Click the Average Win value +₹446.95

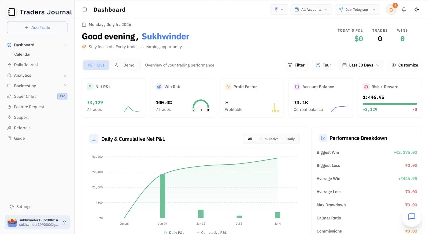pos(408,179)
